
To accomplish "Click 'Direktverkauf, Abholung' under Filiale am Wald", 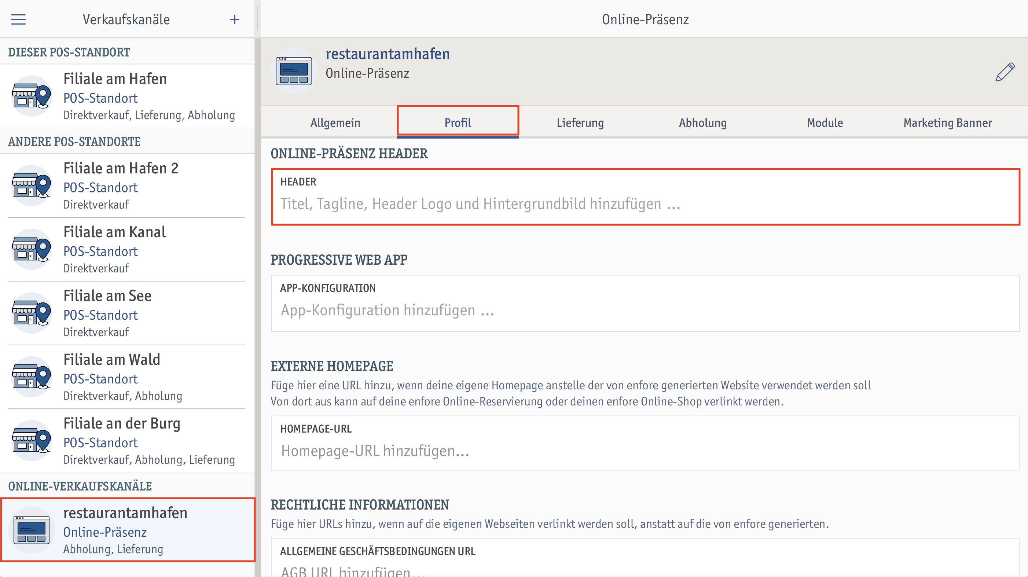I will point(123,396).
